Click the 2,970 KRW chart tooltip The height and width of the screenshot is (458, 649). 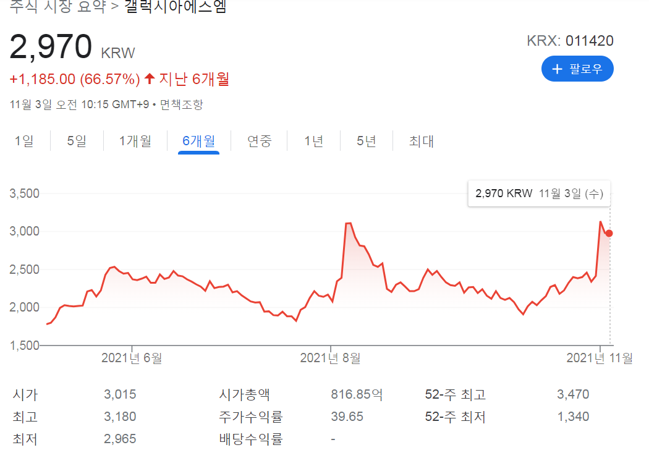[x=539, y=193]
